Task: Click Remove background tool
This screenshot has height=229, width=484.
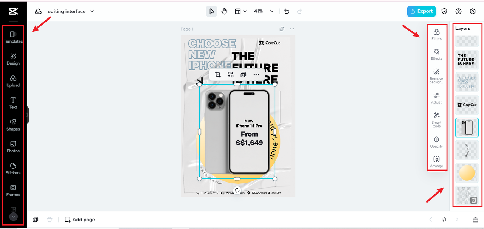Action: point(436,76)
